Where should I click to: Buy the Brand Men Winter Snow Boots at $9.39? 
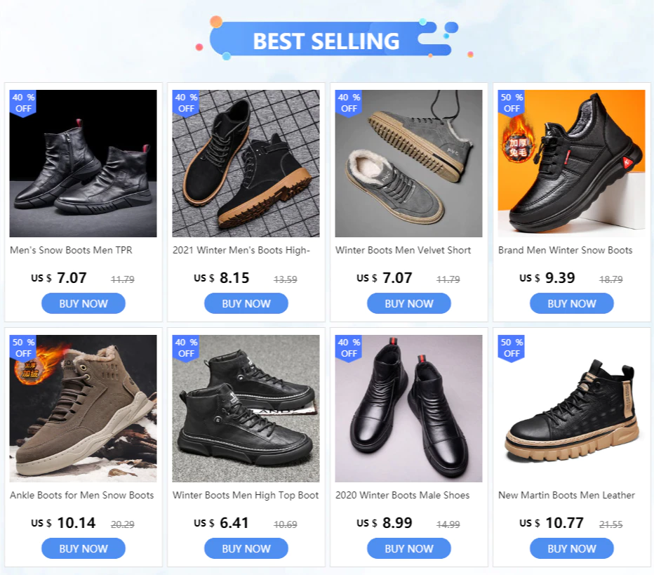[571, 303]
